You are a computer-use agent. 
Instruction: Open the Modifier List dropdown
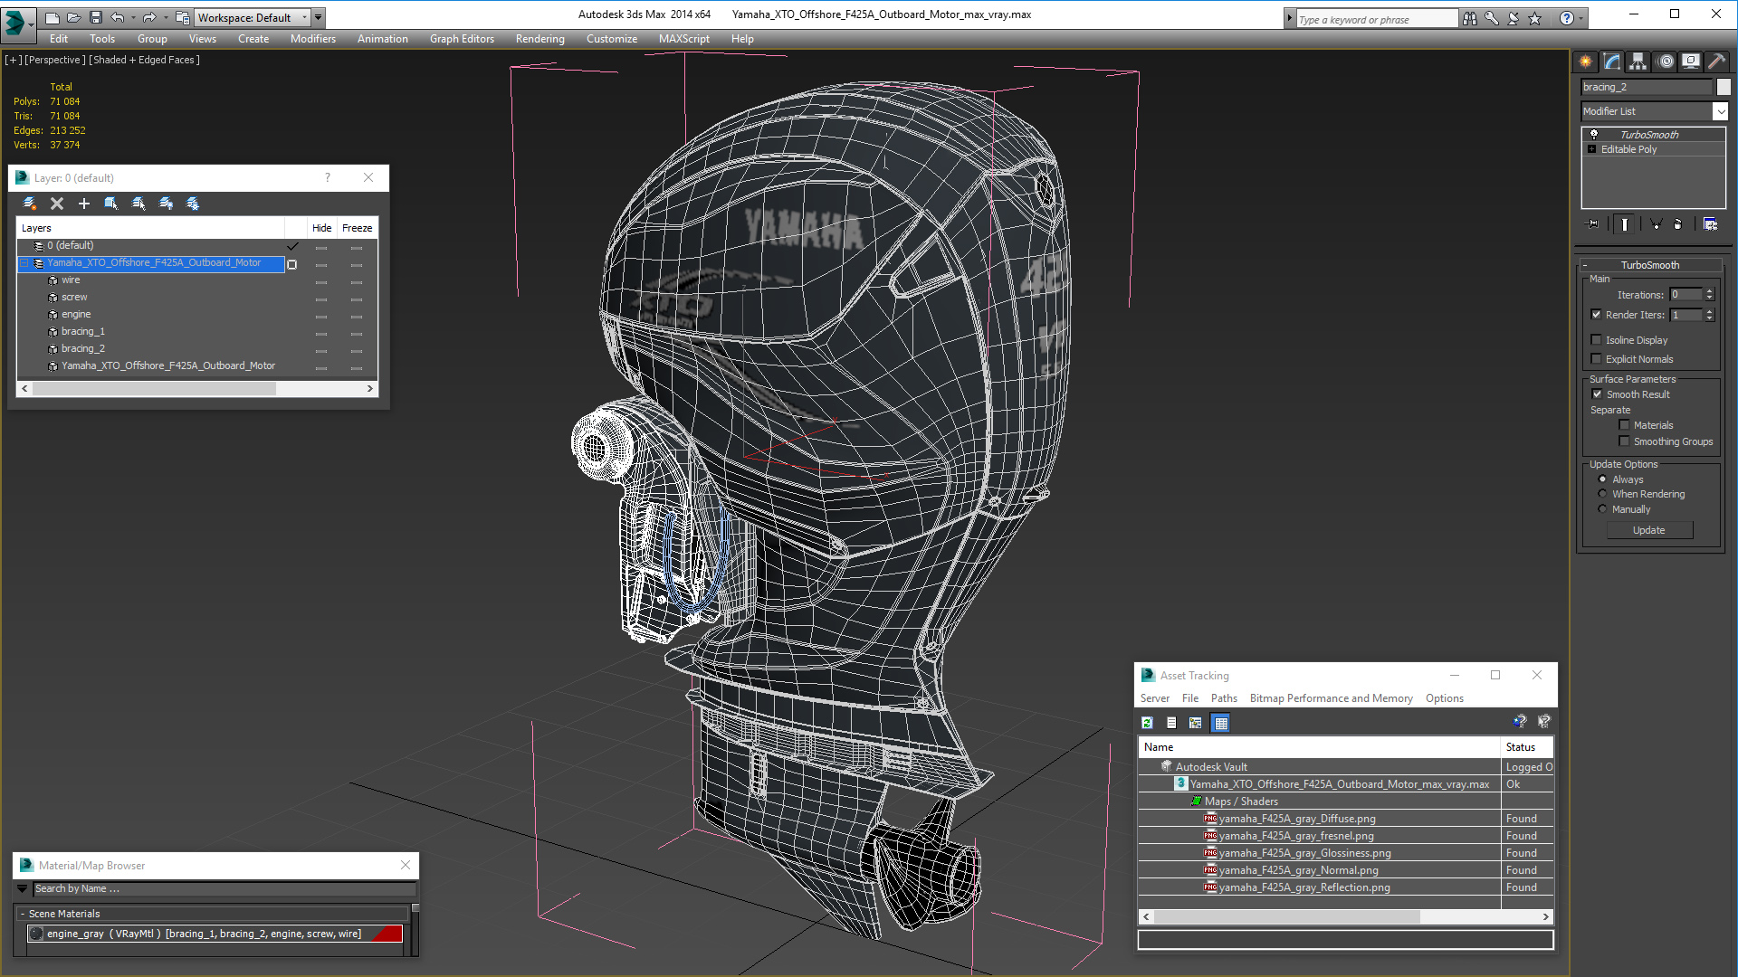(1720, 111)
